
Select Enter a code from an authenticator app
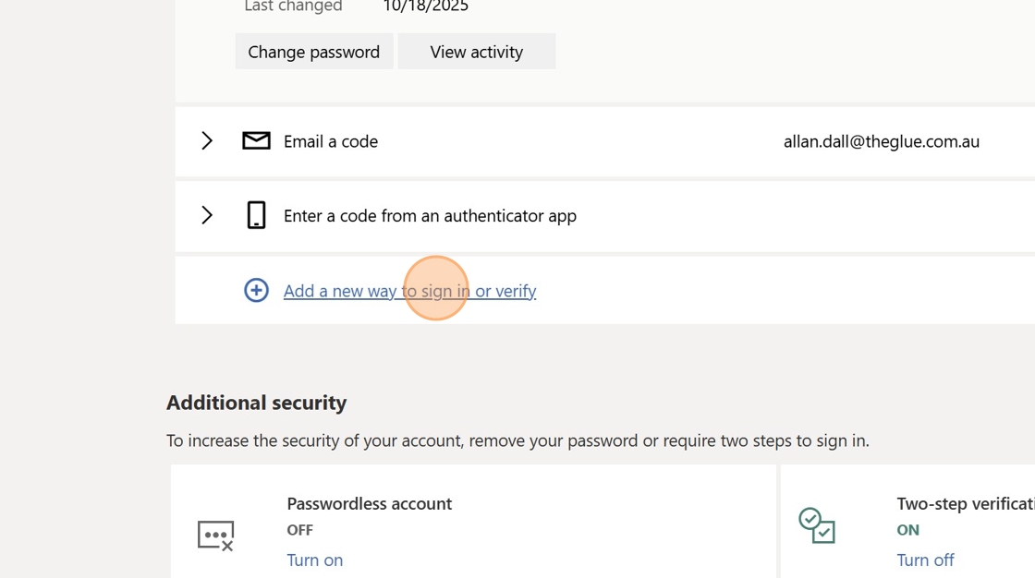[430, 215]
